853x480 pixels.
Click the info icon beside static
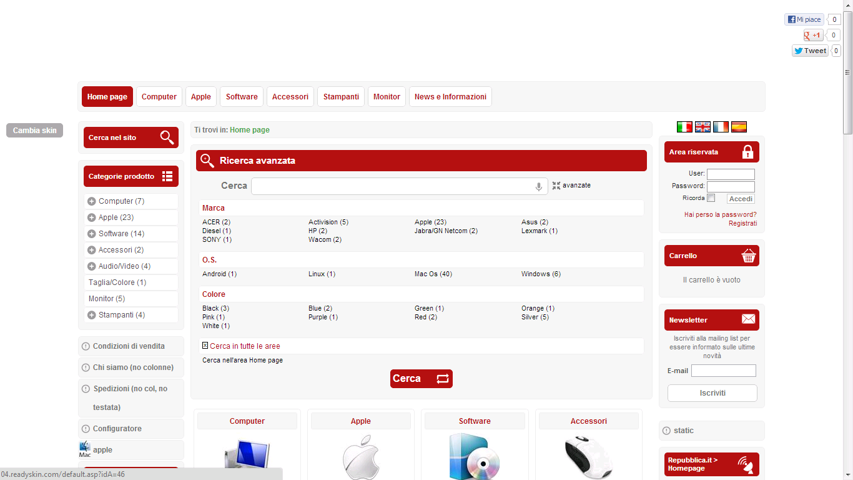pos(666,431)
